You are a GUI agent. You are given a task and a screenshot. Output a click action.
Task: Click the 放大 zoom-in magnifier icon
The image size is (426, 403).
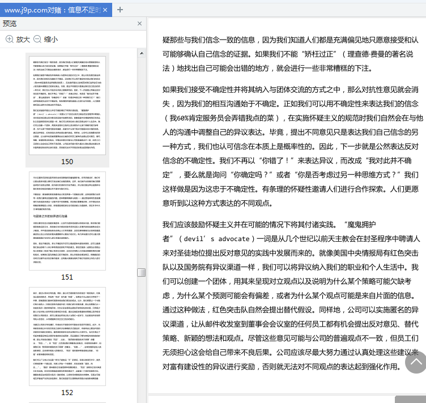pyautogui.click(x=10, y=39)
